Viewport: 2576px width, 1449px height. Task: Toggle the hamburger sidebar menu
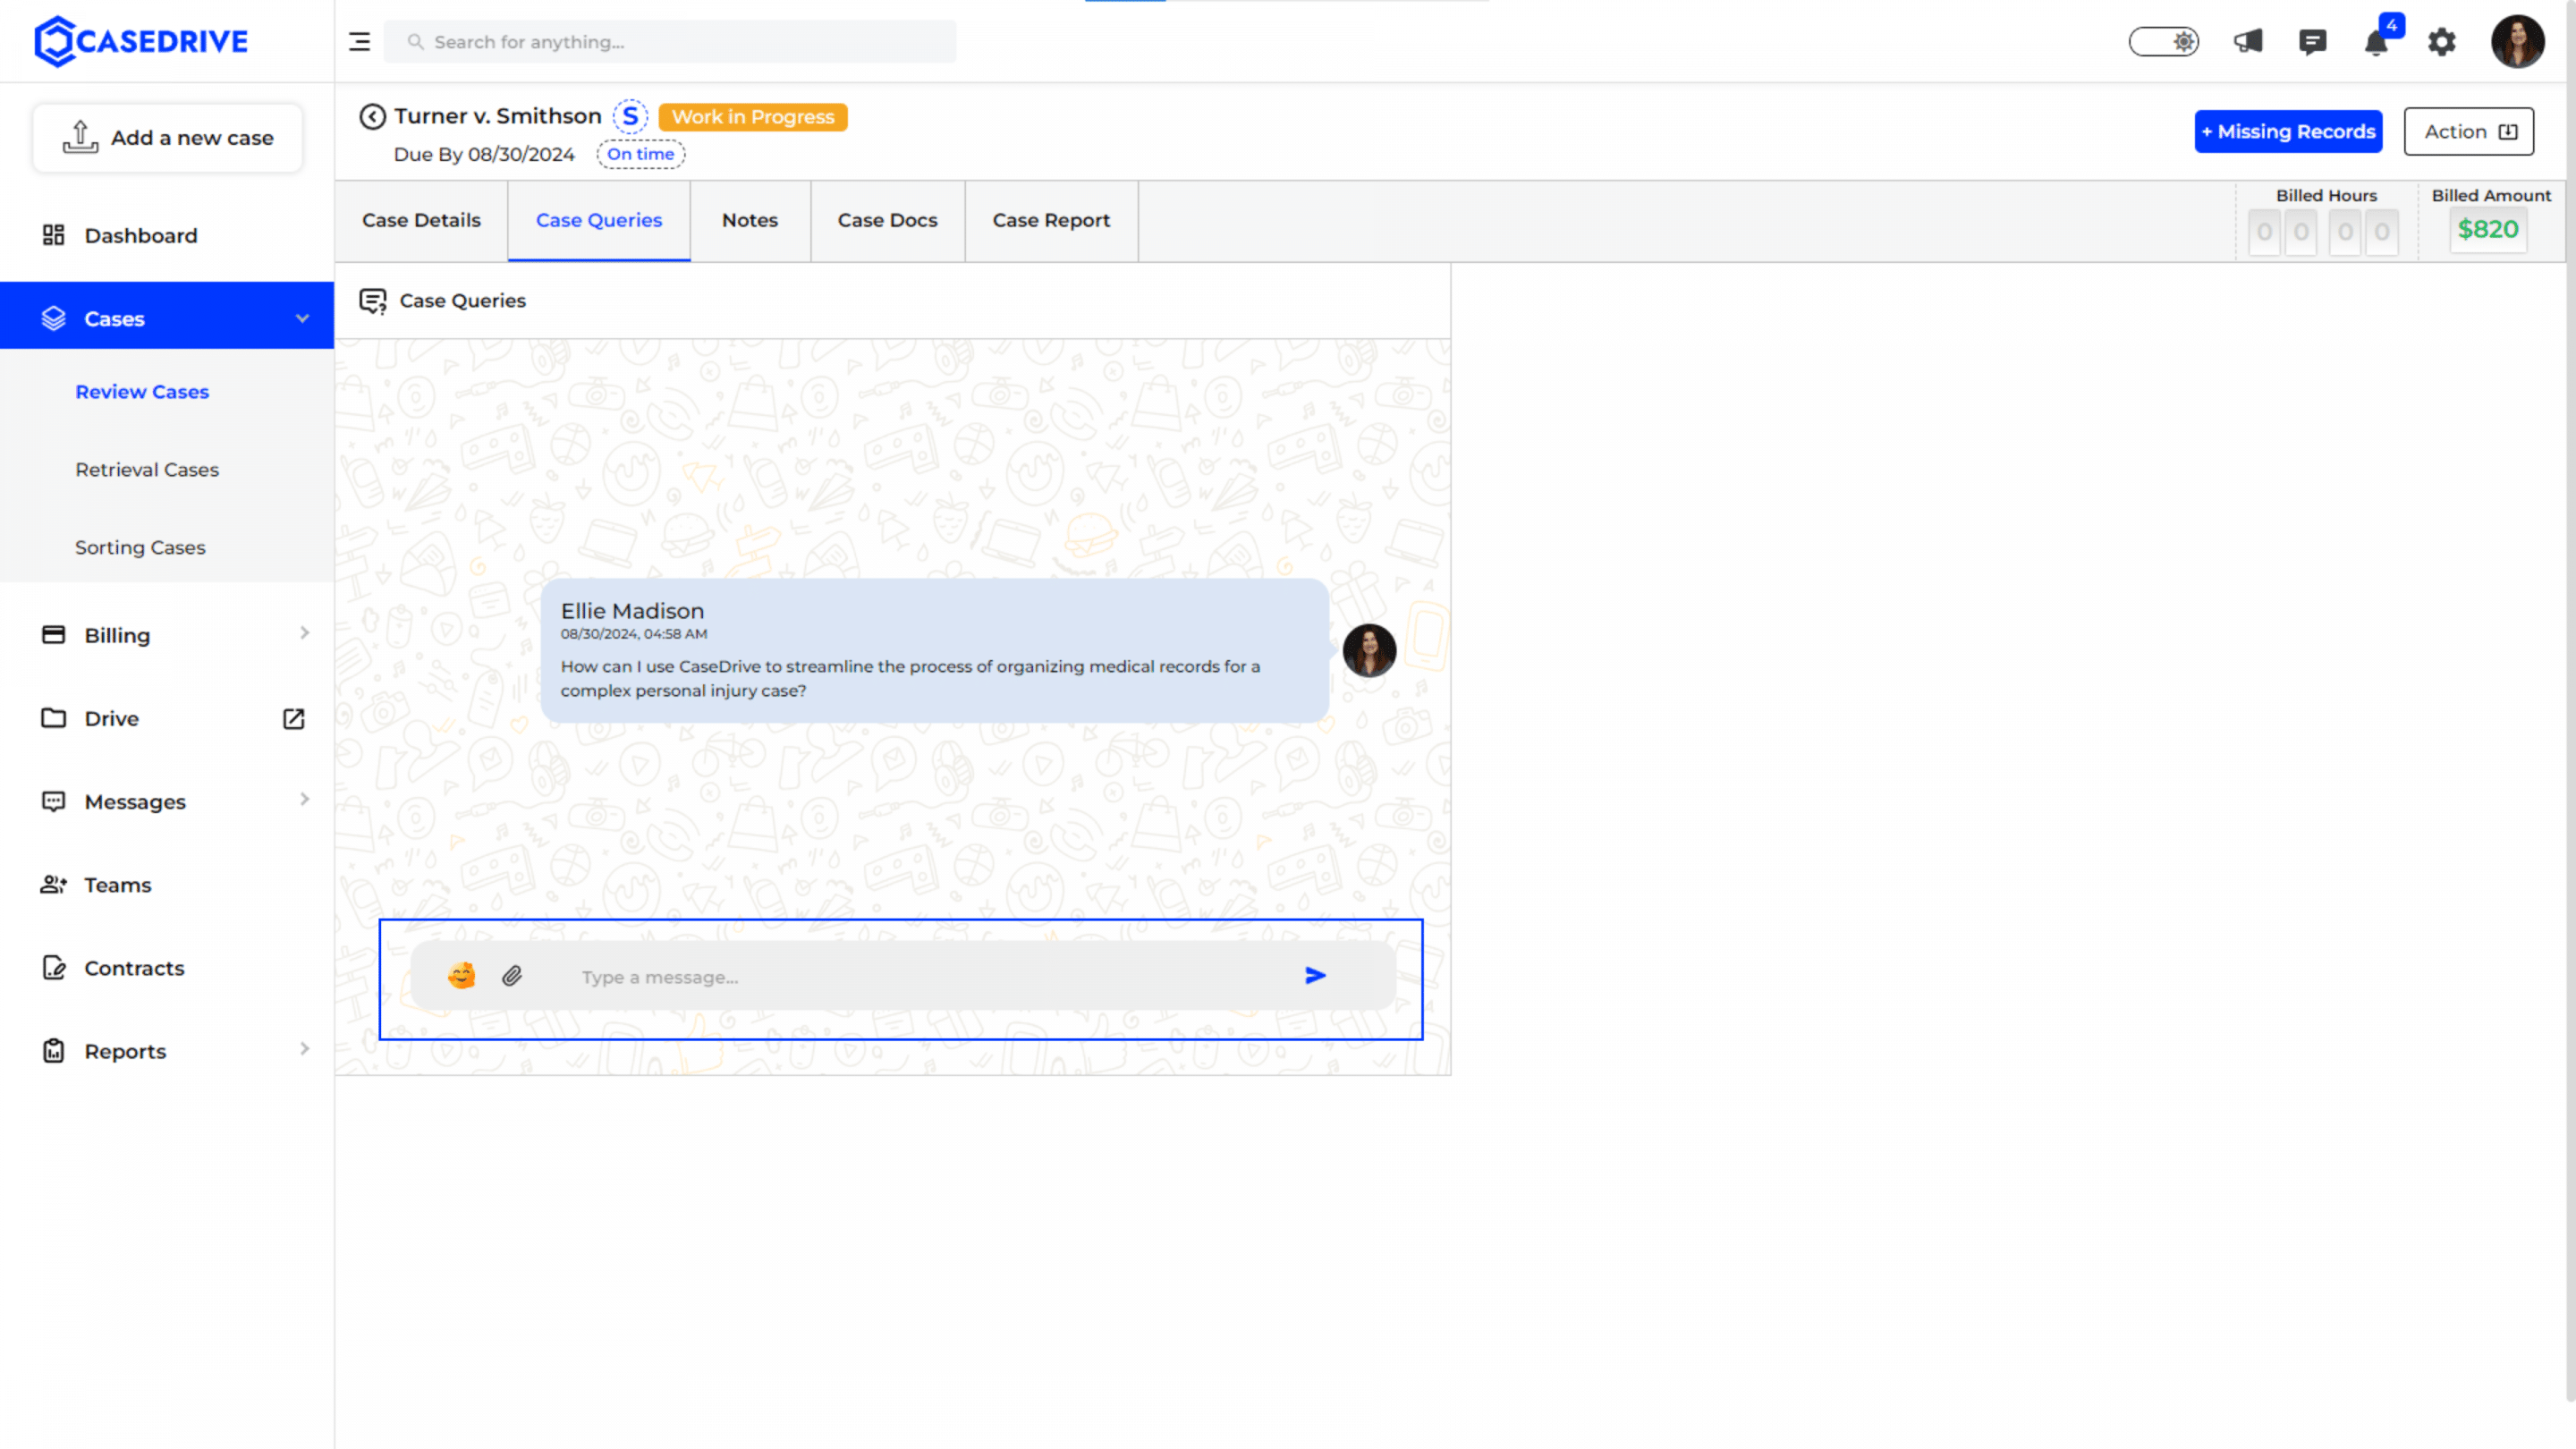[359, 42]
